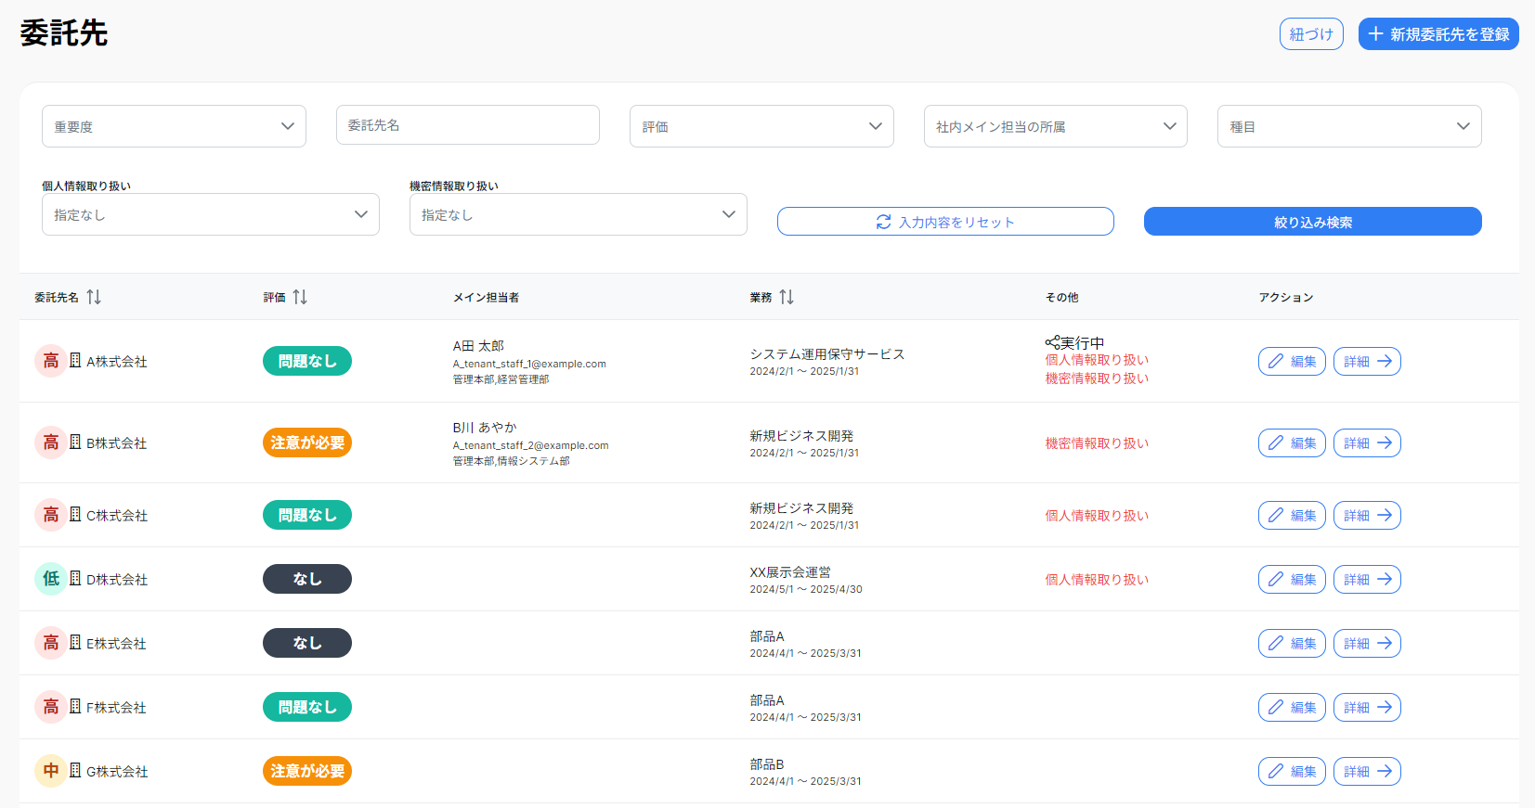This screenshot has width=1535, height=808.
Task: Click the 管理本部,情報システム部 department text
Action: coord(512,461)
